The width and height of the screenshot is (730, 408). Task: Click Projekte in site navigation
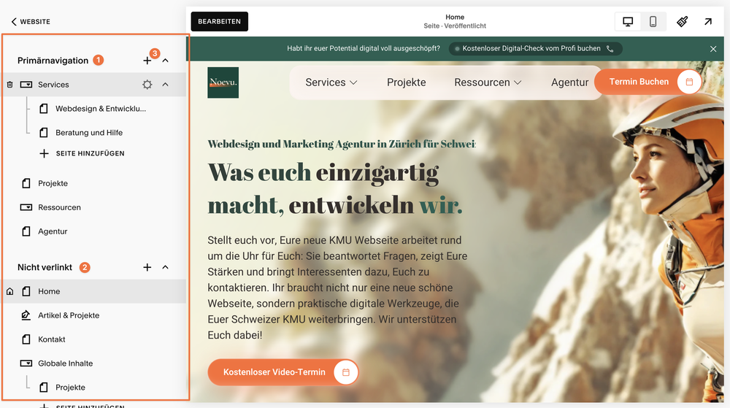pyautogui.click(x=407, y=82)
